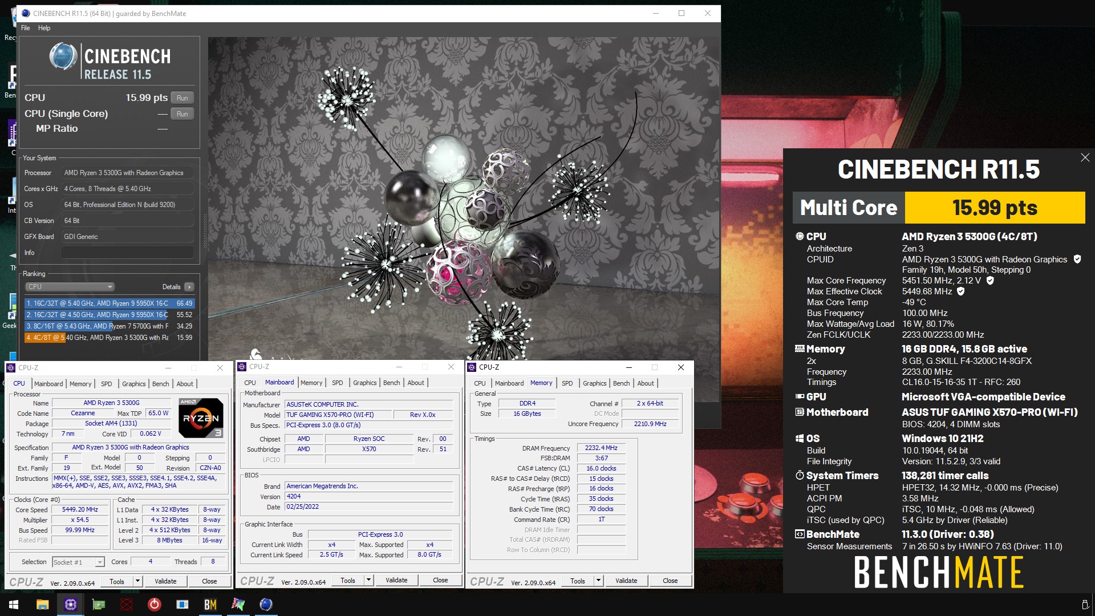Click the BenchMate section icon near version 11.3.0
The height and width of the screenshot is (616, 1095).
coord(800,534)
